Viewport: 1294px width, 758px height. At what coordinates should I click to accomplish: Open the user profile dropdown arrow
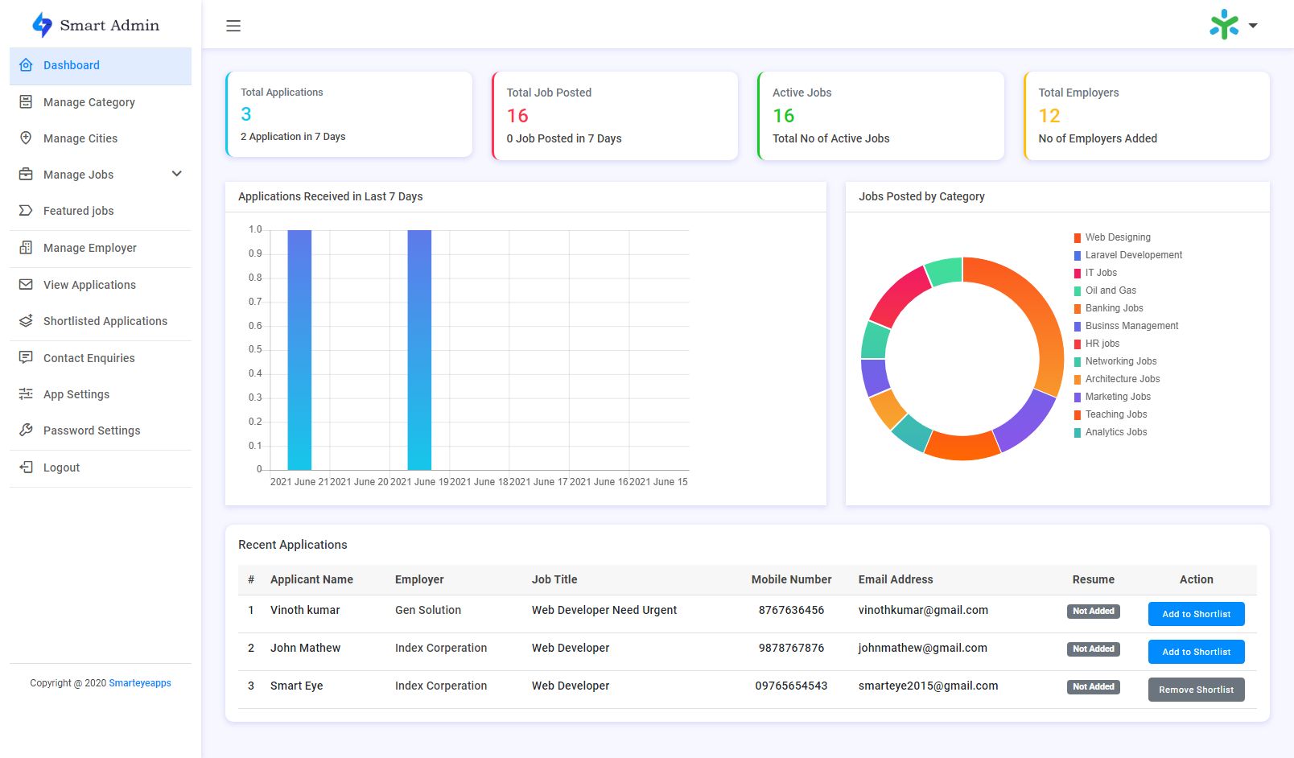pyautogui.click(x=1253, y=26)
